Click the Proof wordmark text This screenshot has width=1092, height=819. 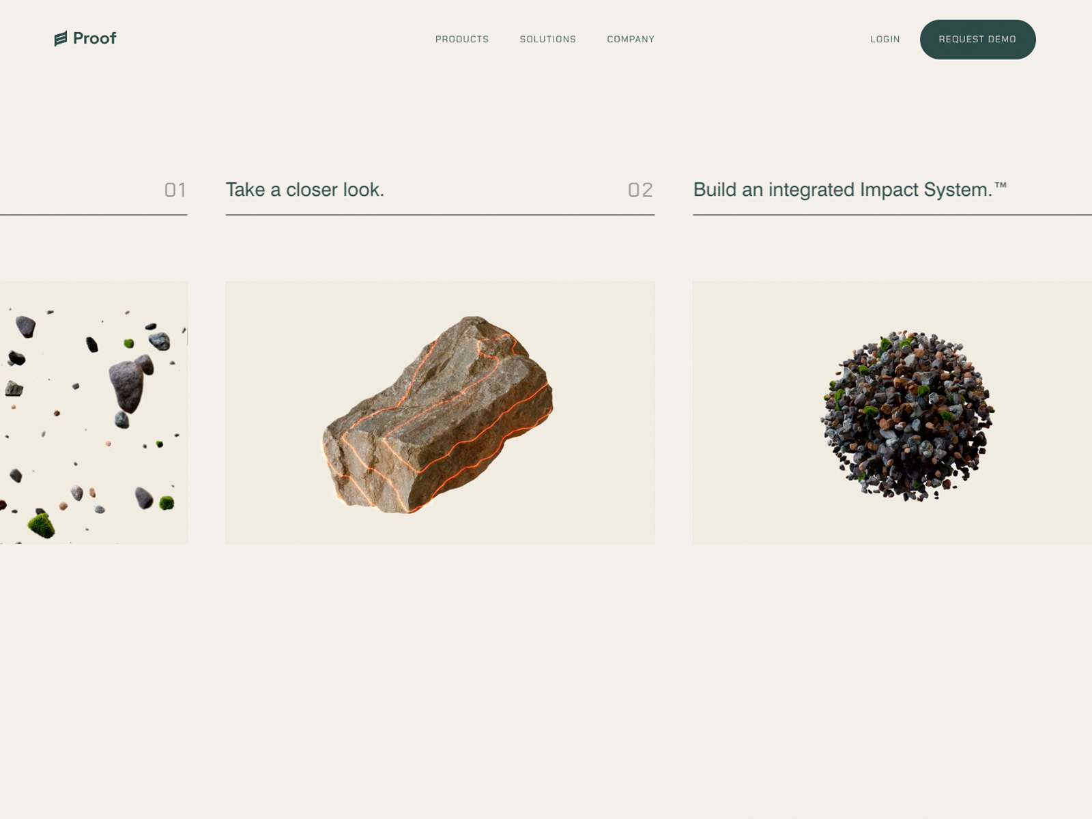pyautogui.click(x=94, y=39)
